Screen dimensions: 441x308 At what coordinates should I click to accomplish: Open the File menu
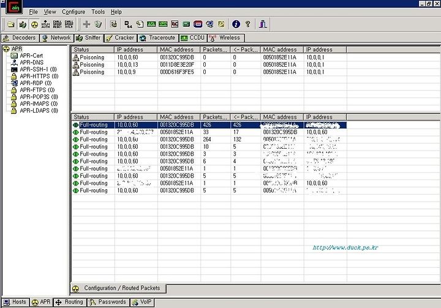(33, 12)
